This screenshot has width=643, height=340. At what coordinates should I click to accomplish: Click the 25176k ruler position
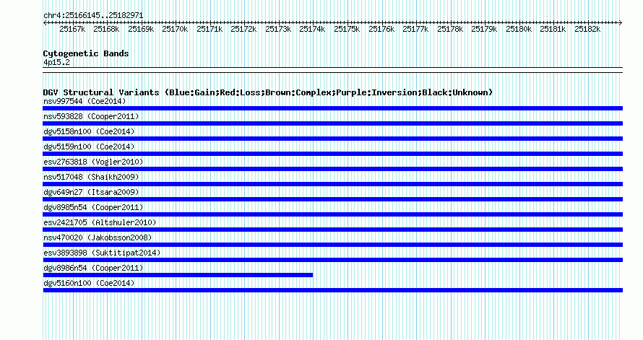pos(381,29)
